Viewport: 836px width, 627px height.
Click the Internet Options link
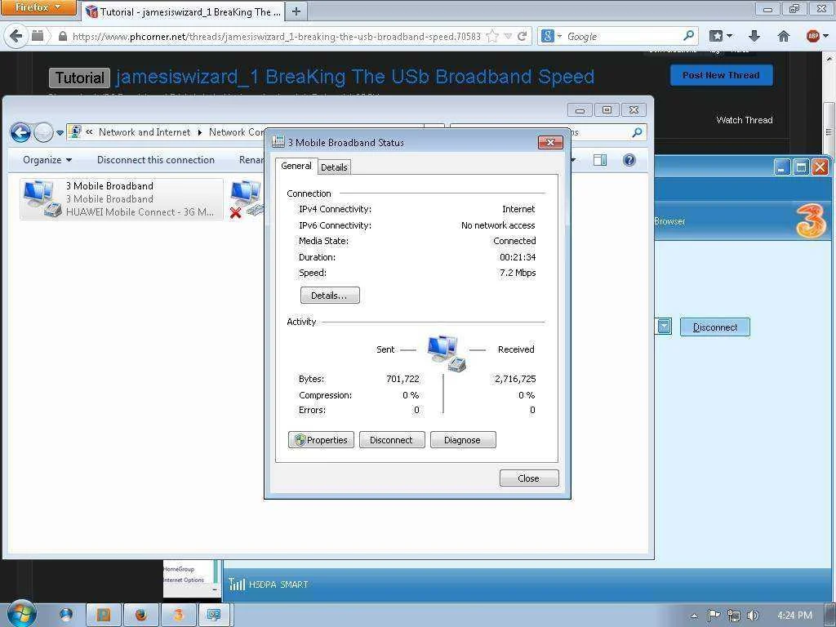(x=184, y=580)
